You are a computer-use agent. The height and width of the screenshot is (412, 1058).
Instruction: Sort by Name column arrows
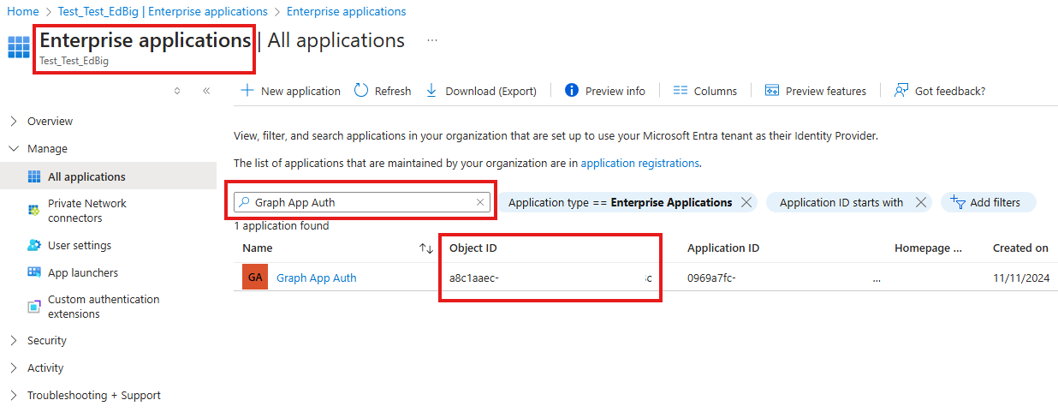426,248
